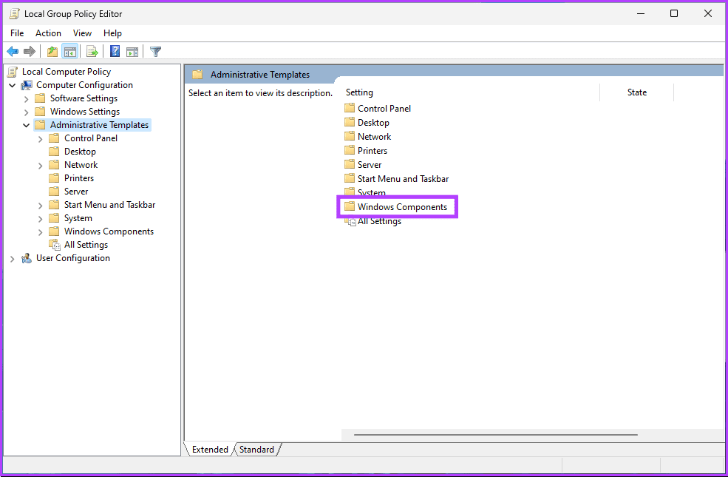Select Server in tree pane
728x477 pixels.
pos(76,192)
